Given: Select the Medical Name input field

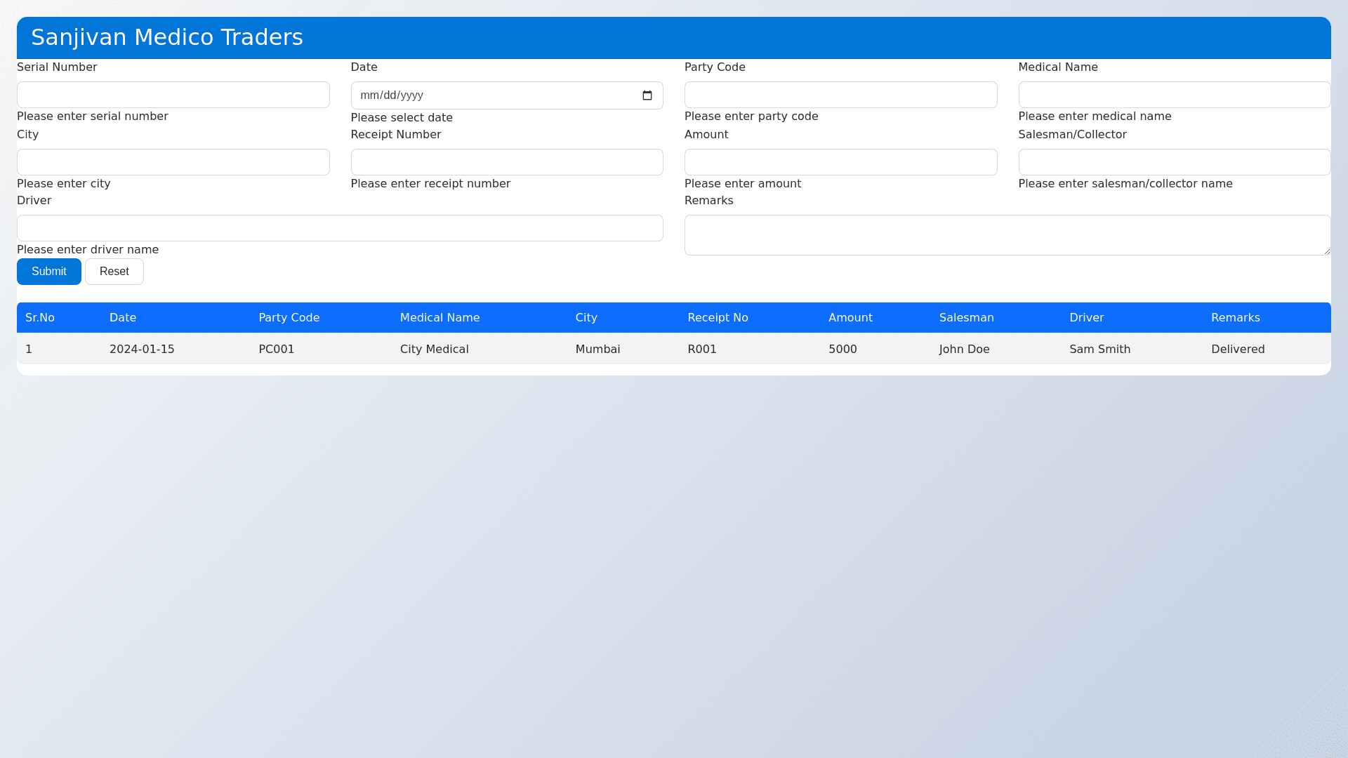Looking at the screenshot, I should (1174, 95).
